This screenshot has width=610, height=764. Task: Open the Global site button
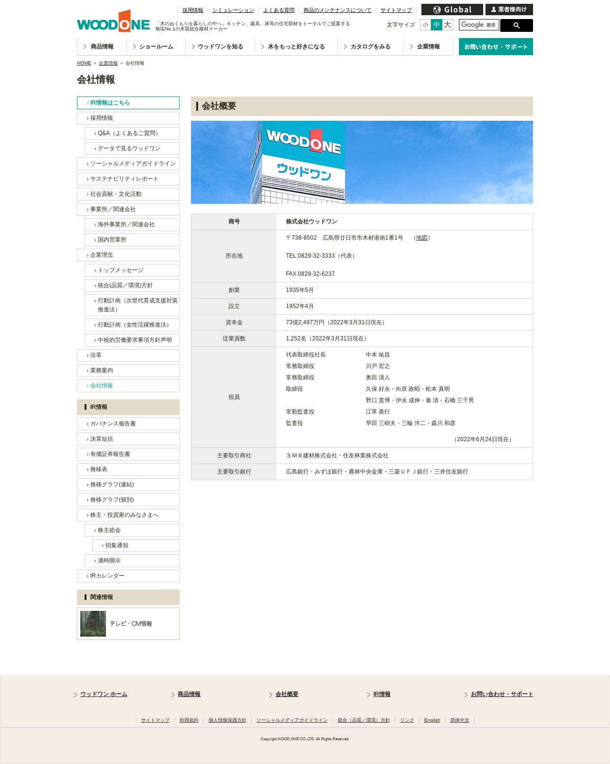[452, 10]
